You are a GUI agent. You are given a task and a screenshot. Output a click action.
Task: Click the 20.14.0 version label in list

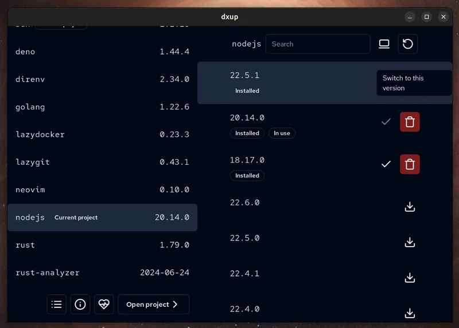247,118
